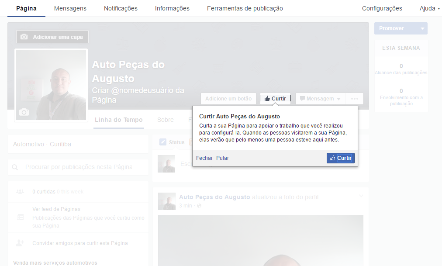Open the Notificações tab
Screen dimensions: 442x266
(121, 8)
